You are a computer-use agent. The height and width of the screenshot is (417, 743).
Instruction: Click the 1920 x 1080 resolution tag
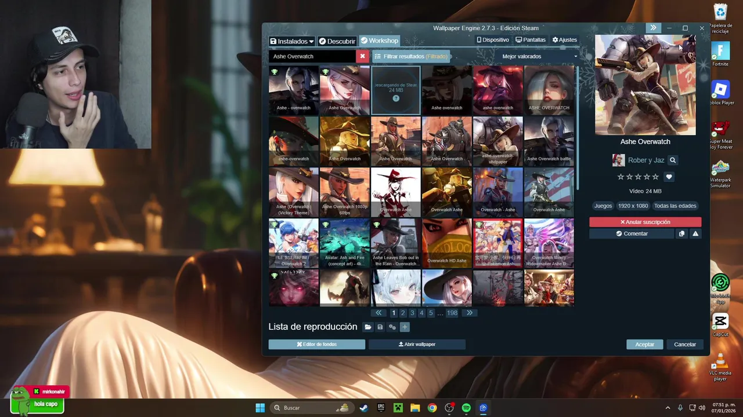click(x=633, y=206)
